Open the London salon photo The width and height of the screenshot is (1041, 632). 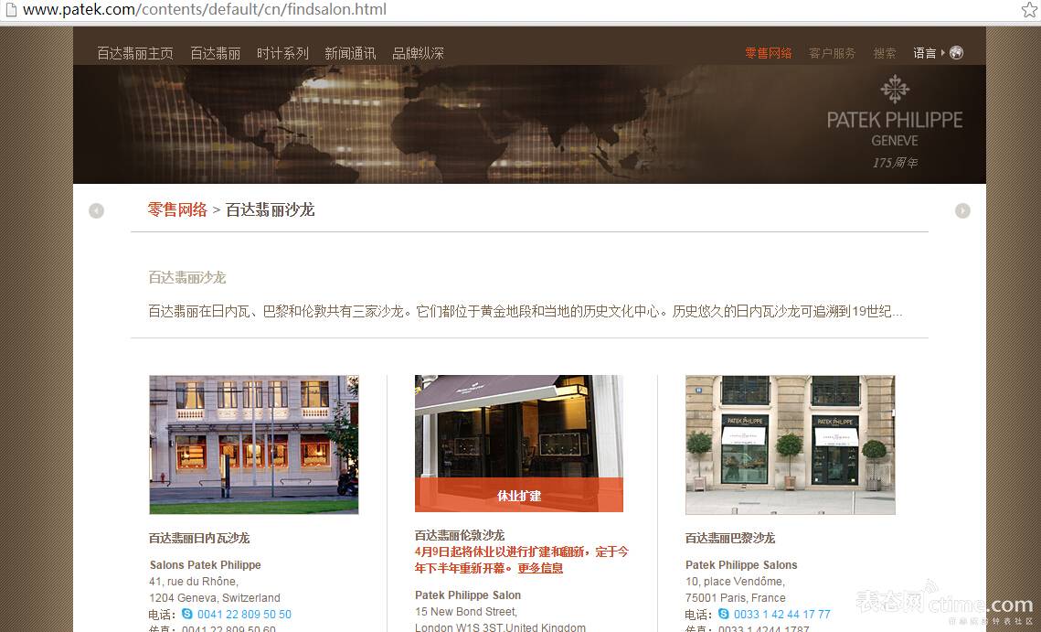point(519,444)
